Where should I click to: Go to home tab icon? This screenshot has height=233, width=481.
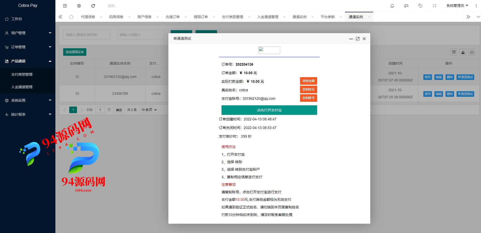[71, 17]
